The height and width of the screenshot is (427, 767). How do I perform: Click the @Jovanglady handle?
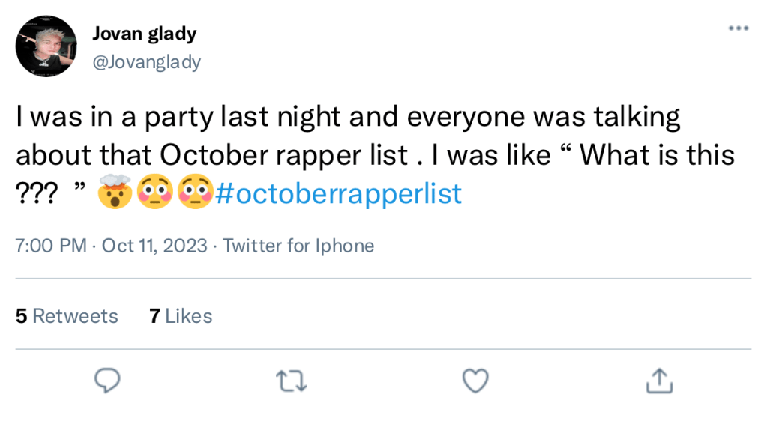click(146, 61)
